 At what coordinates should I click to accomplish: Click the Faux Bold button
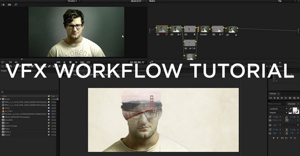click(273, 138)
